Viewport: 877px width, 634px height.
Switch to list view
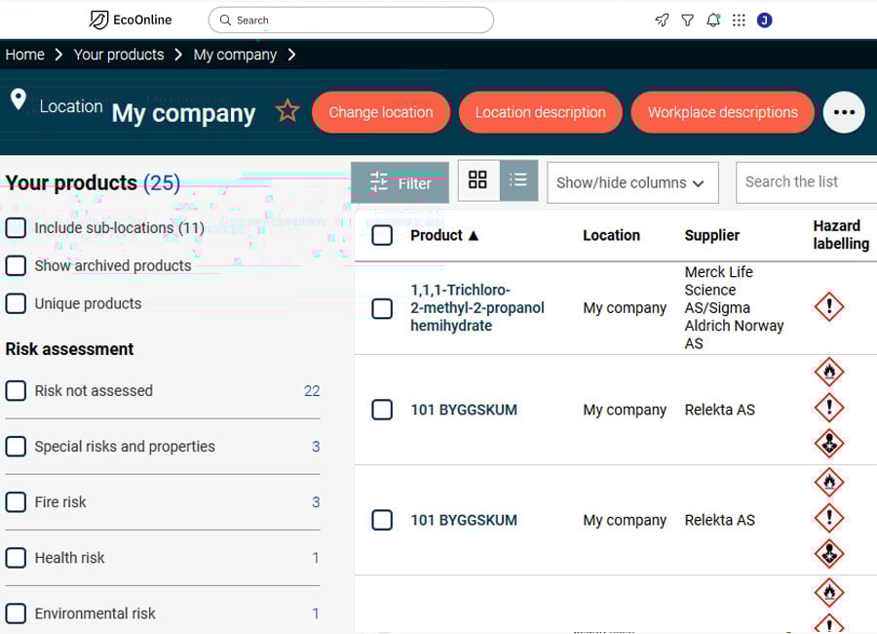tap(518, 179)
